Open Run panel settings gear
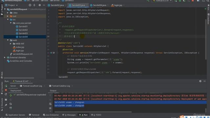 coord(200,81)
